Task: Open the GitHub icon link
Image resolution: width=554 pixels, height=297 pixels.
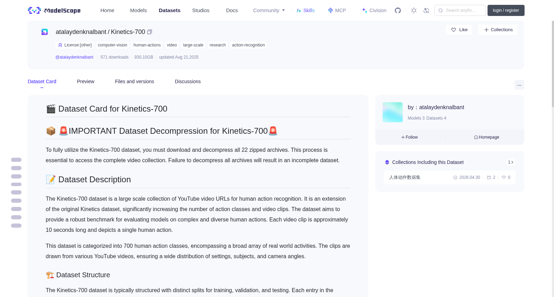Action: [x=398, y=10]
